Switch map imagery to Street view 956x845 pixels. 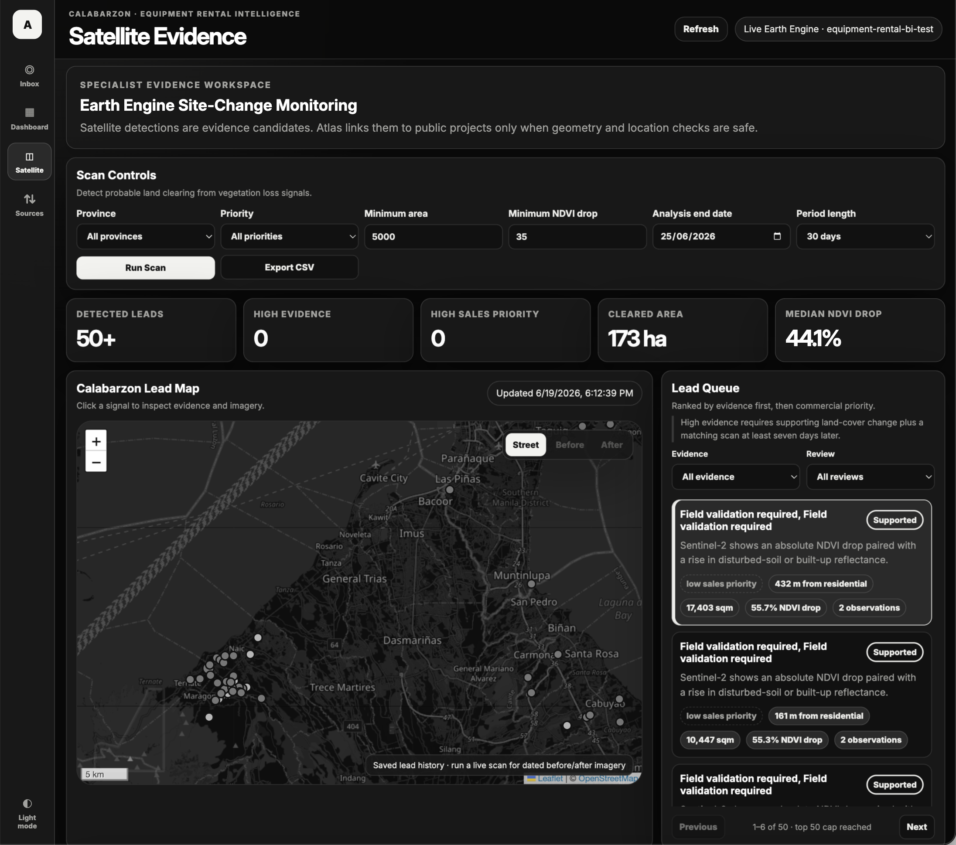tap(525, 445)
